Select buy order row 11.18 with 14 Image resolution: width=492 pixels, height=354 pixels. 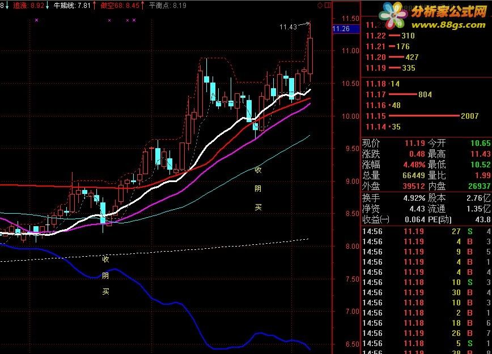[x=383, y=84]
